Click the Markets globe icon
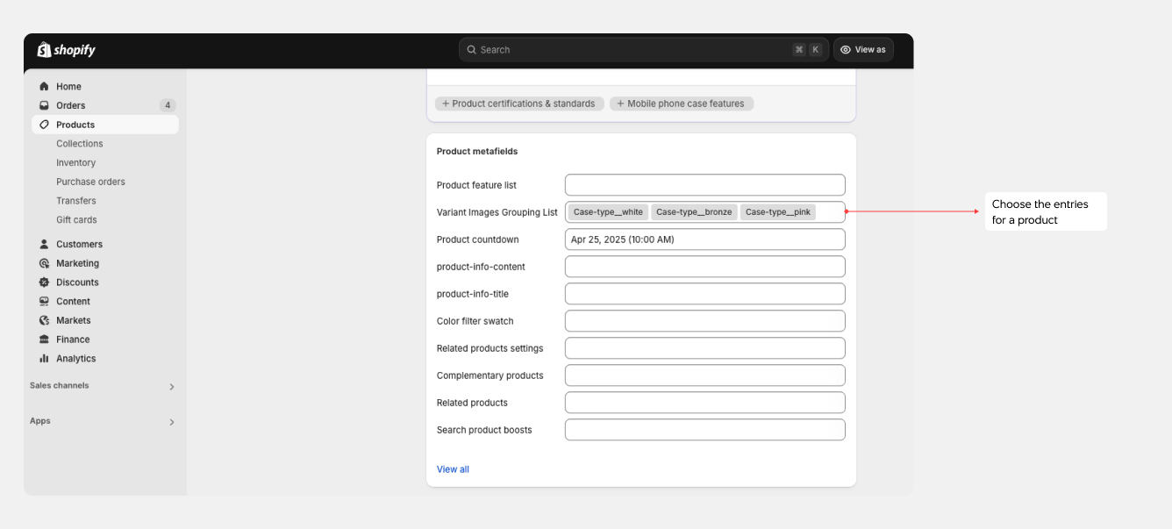The height and width of the screenshot is (529, 1172). click(44, 320)
